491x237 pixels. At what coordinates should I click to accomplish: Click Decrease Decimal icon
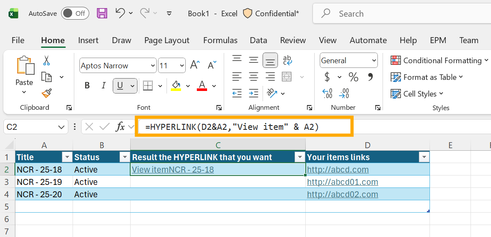tap(344, 93)
